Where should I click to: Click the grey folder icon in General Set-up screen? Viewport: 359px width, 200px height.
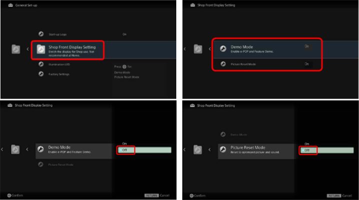click(x=16, y=49)
